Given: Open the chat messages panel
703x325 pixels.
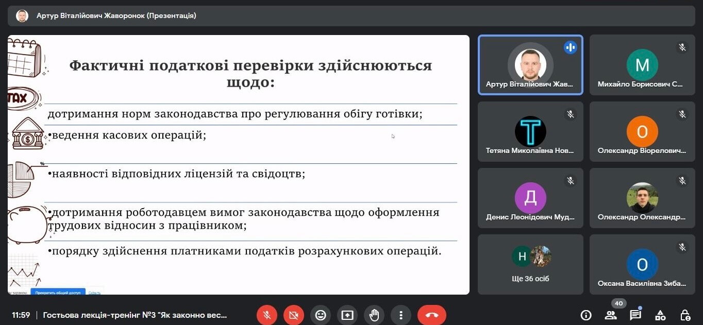Looking at the screenshot, I should 635,315.
